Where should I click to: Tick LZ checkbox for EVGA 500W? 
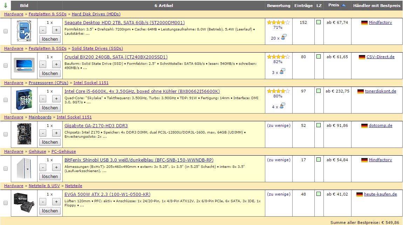[x=319, y=194]
